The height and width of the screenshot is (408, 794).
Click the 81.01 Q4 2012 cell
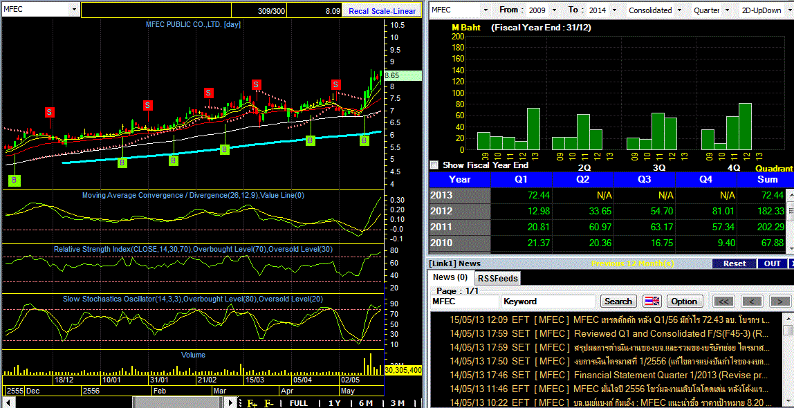(706, 211)
